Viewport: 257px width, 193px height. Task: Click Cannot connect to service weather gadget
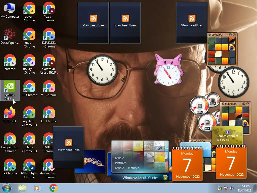point(227,136)
